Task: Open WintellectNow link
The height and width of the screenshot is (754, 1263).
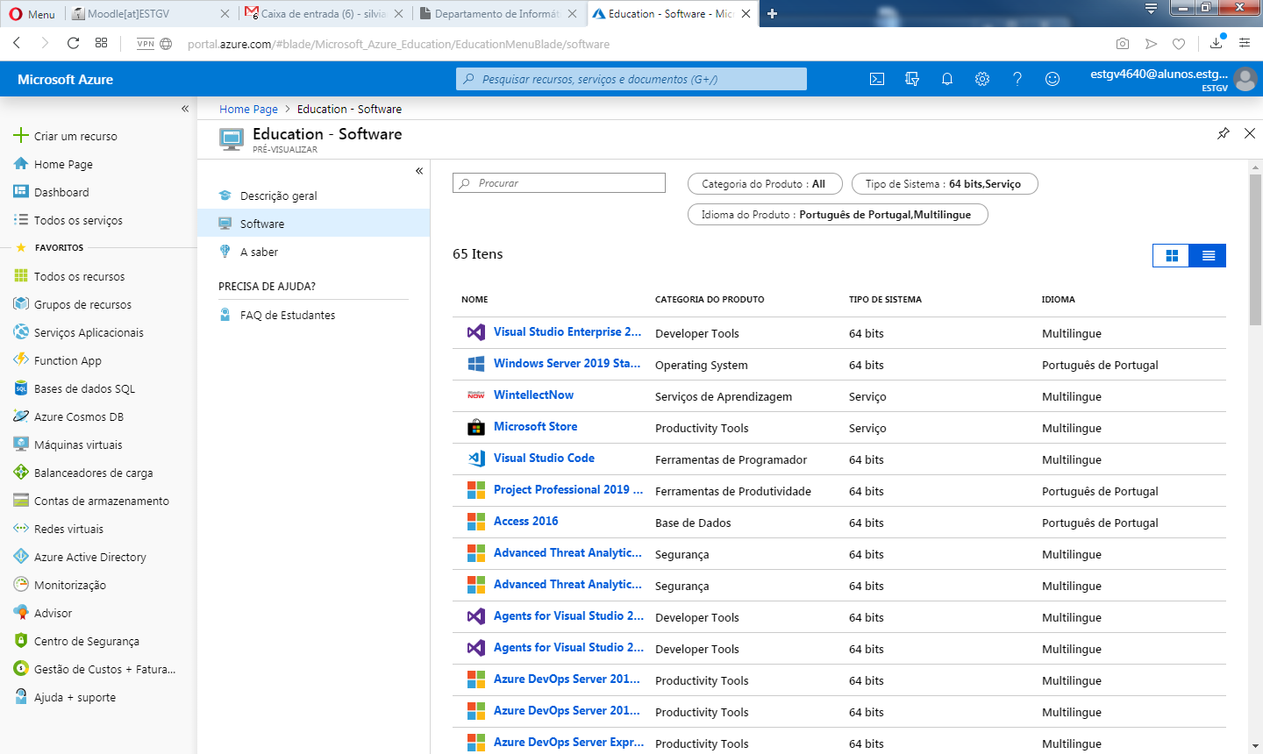Action: pos(533,395)
